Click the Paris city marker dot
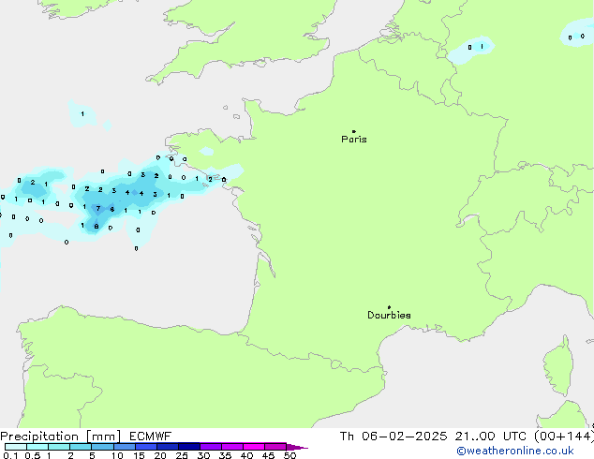 [x=353, y=131]
